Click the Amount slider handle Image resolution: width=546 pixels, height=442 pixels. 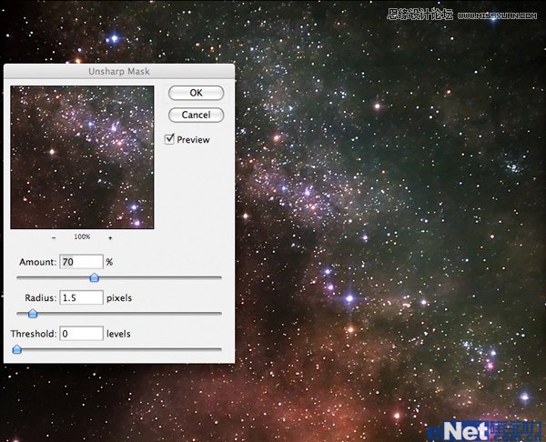tap(94, 277)
